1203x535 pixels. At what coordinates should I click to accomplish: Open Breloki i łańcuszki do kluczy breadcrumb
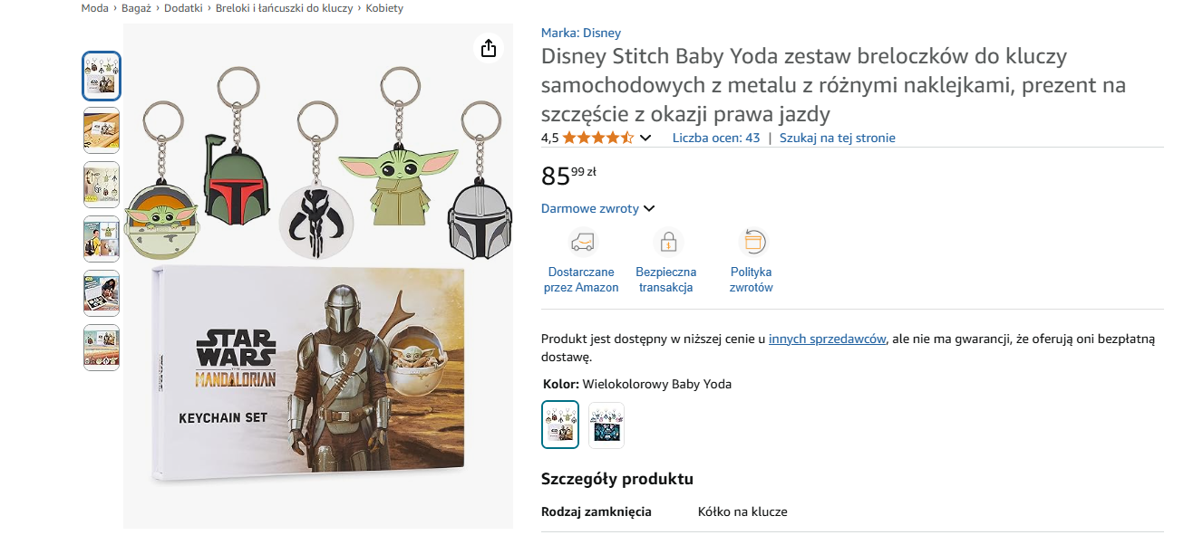[x=284, y=8]
